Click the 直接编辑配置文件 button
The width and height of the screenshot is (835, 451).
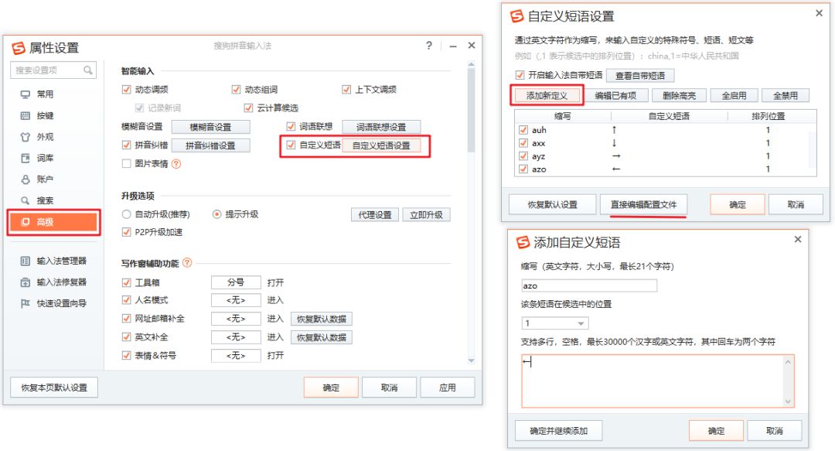click(643, 205)
